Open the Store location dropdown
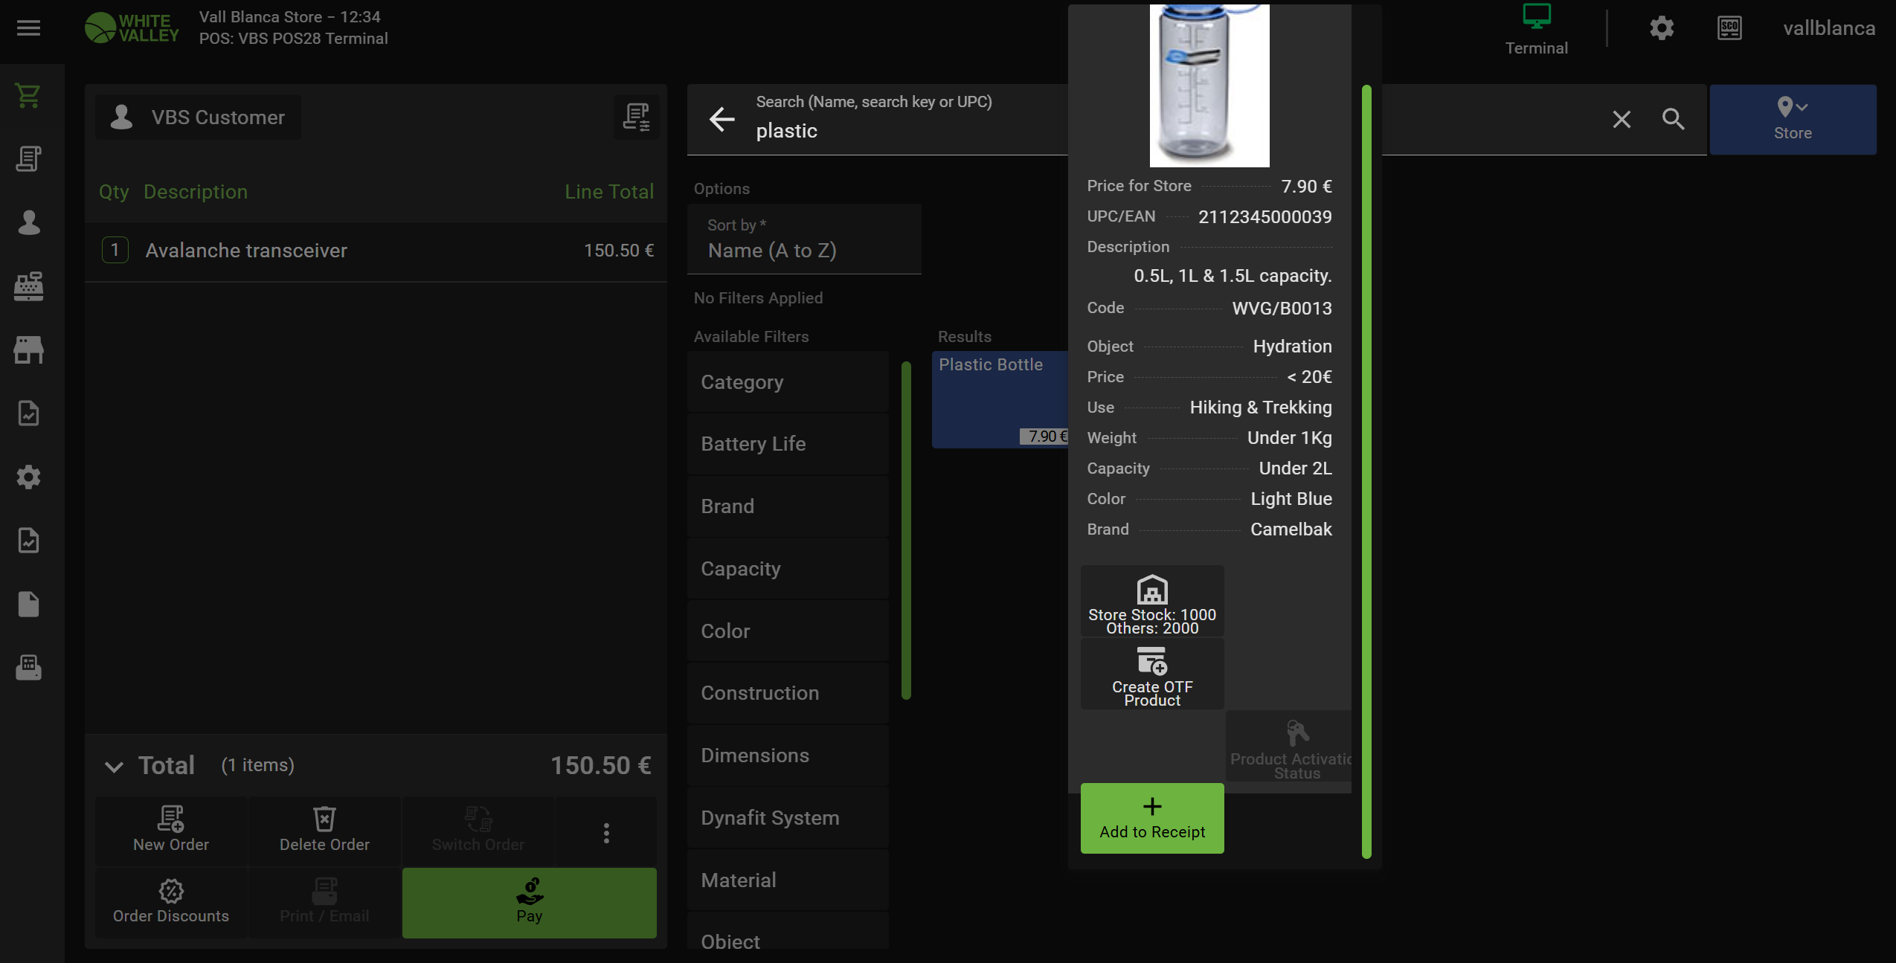1896x963 pixels. pos(1792,119)
